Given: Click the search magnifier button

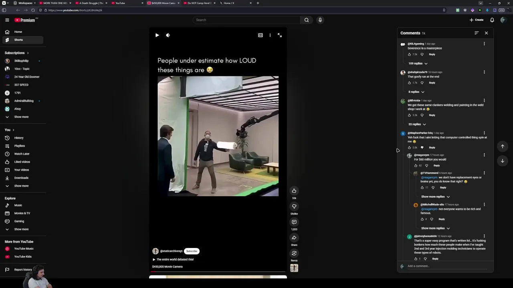Looking at the screenshot, I should pyautogui.click(x=307, y=20).
